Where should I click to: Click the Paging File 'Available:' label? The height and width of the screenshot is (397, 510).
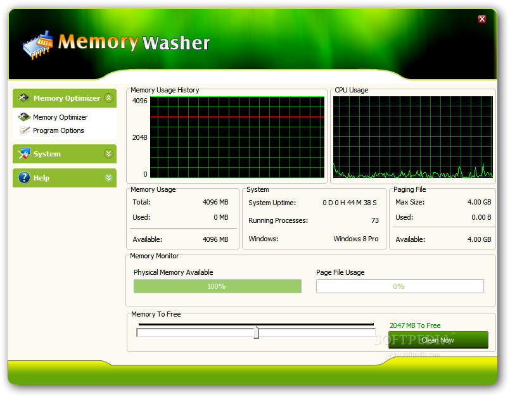pos(410,239)
